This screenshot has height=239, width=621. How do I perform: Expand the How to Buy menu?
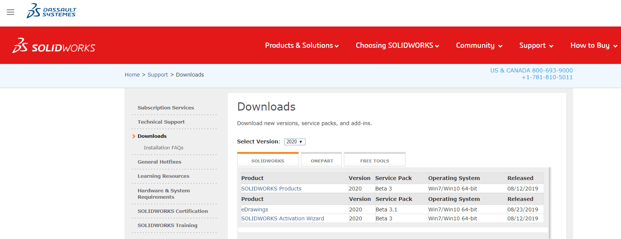coord(594,46)
